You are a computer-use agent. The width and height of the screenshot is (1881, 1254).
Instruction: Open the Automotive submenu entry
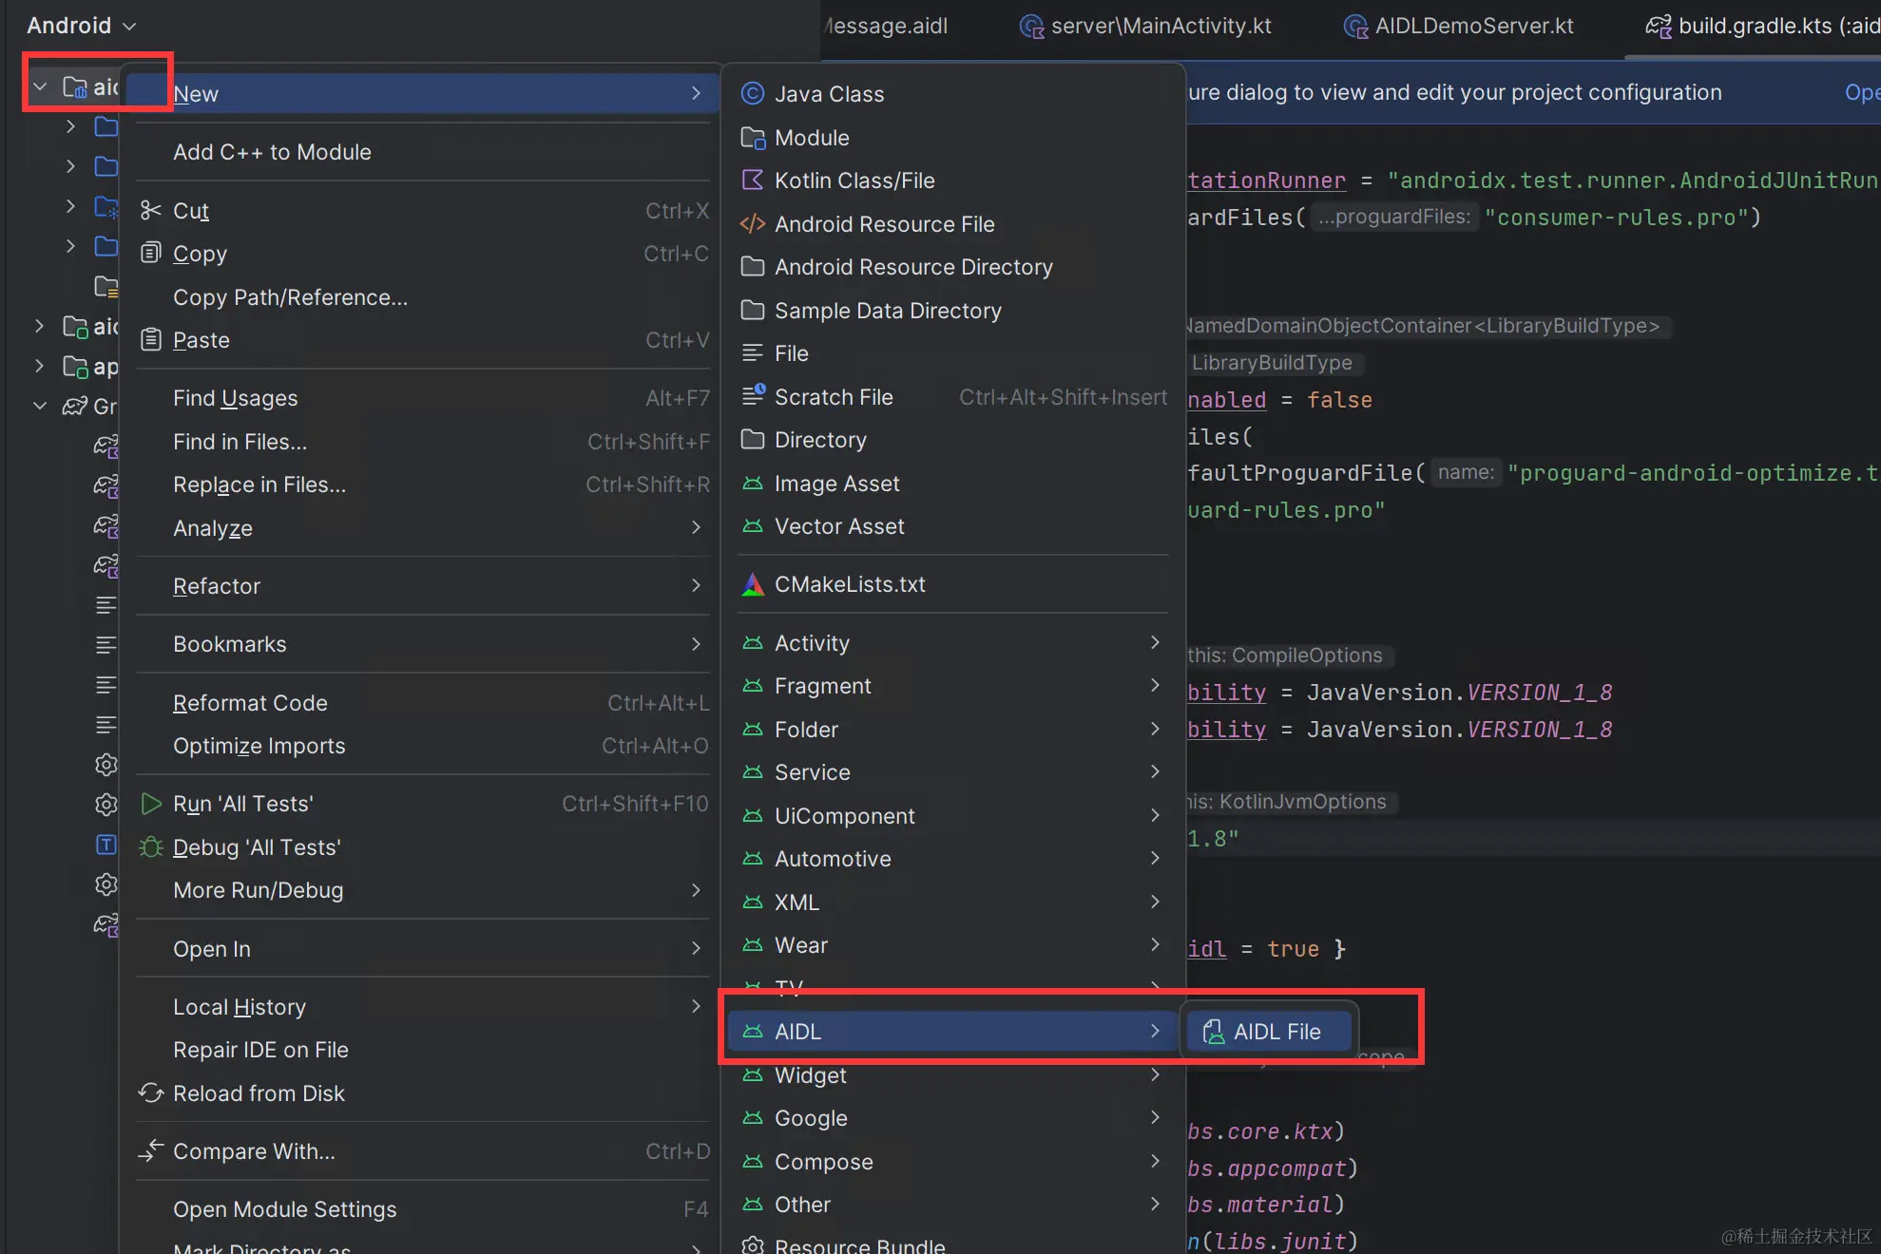click(951, 858)
